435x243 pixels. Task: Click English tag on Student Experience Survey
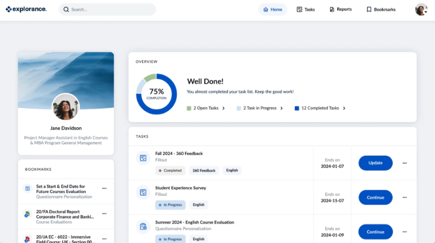[199, 205]
